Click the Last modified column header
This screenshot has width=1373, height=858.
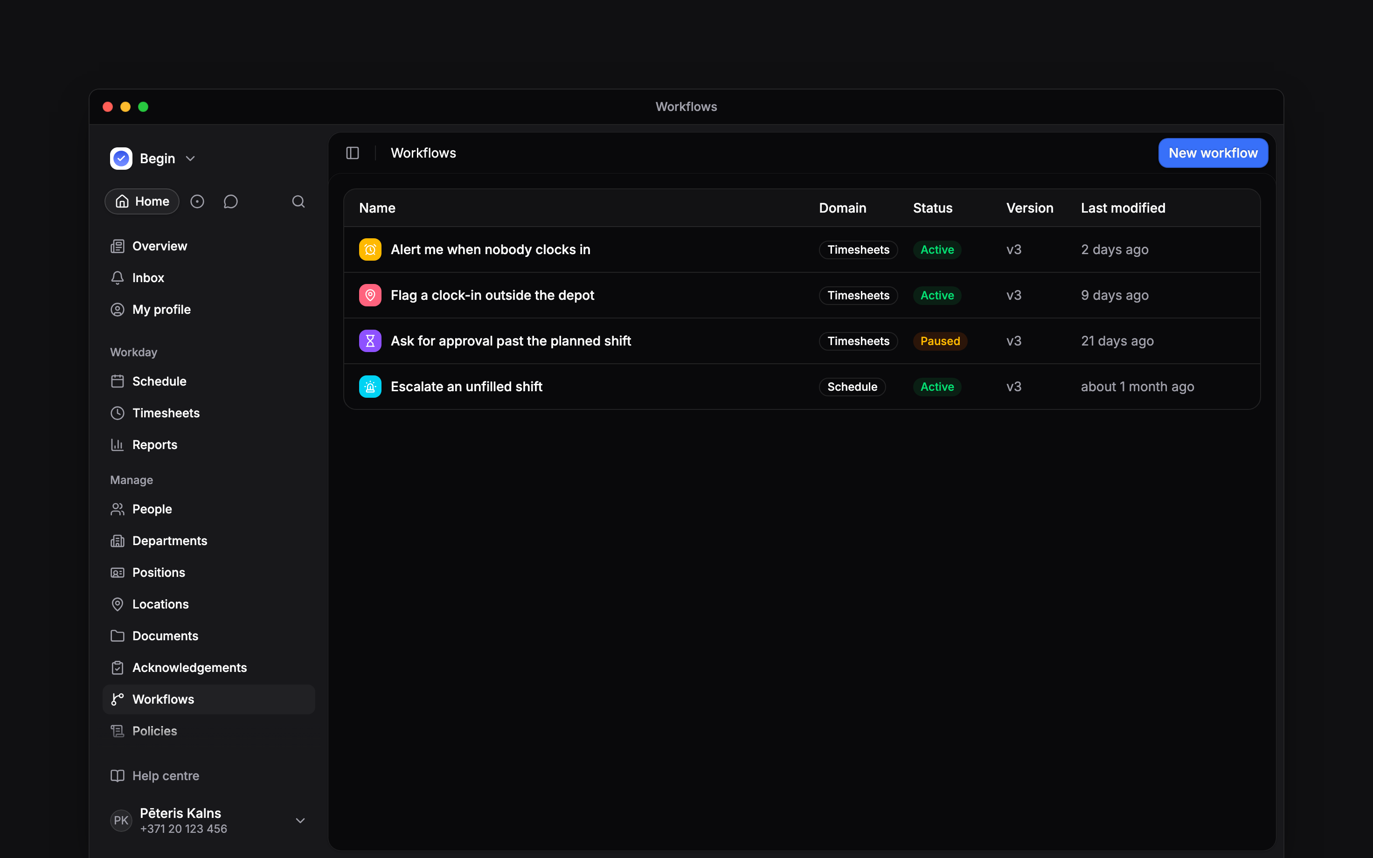pyautogui.click(x=1123, y=208)
